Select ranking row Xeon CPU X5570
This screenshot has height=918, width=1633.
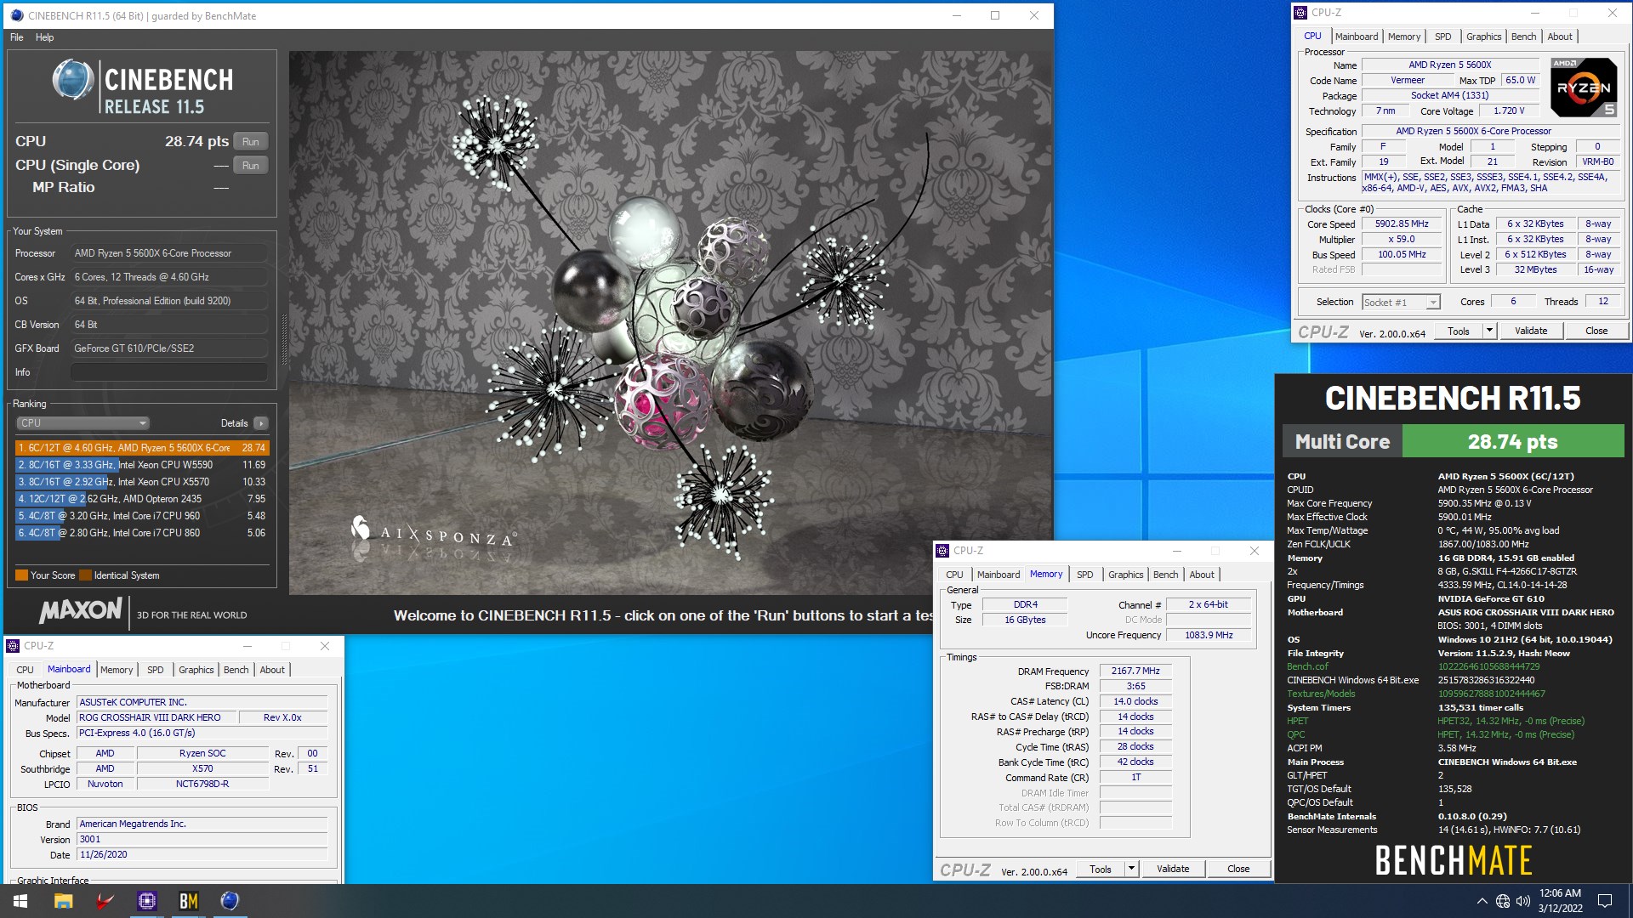click(142, 482)
